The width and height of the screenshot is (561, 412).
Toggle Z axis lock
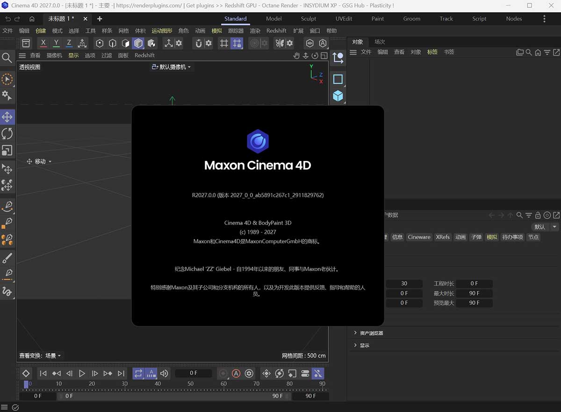click(x=69, y=43)
